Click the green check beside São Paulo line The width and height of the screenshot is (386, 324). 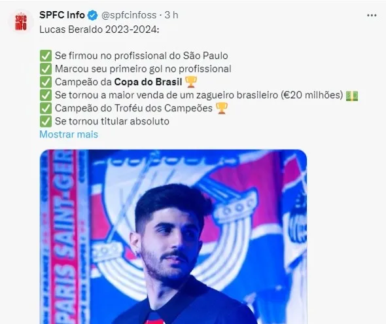coord(46,56)
